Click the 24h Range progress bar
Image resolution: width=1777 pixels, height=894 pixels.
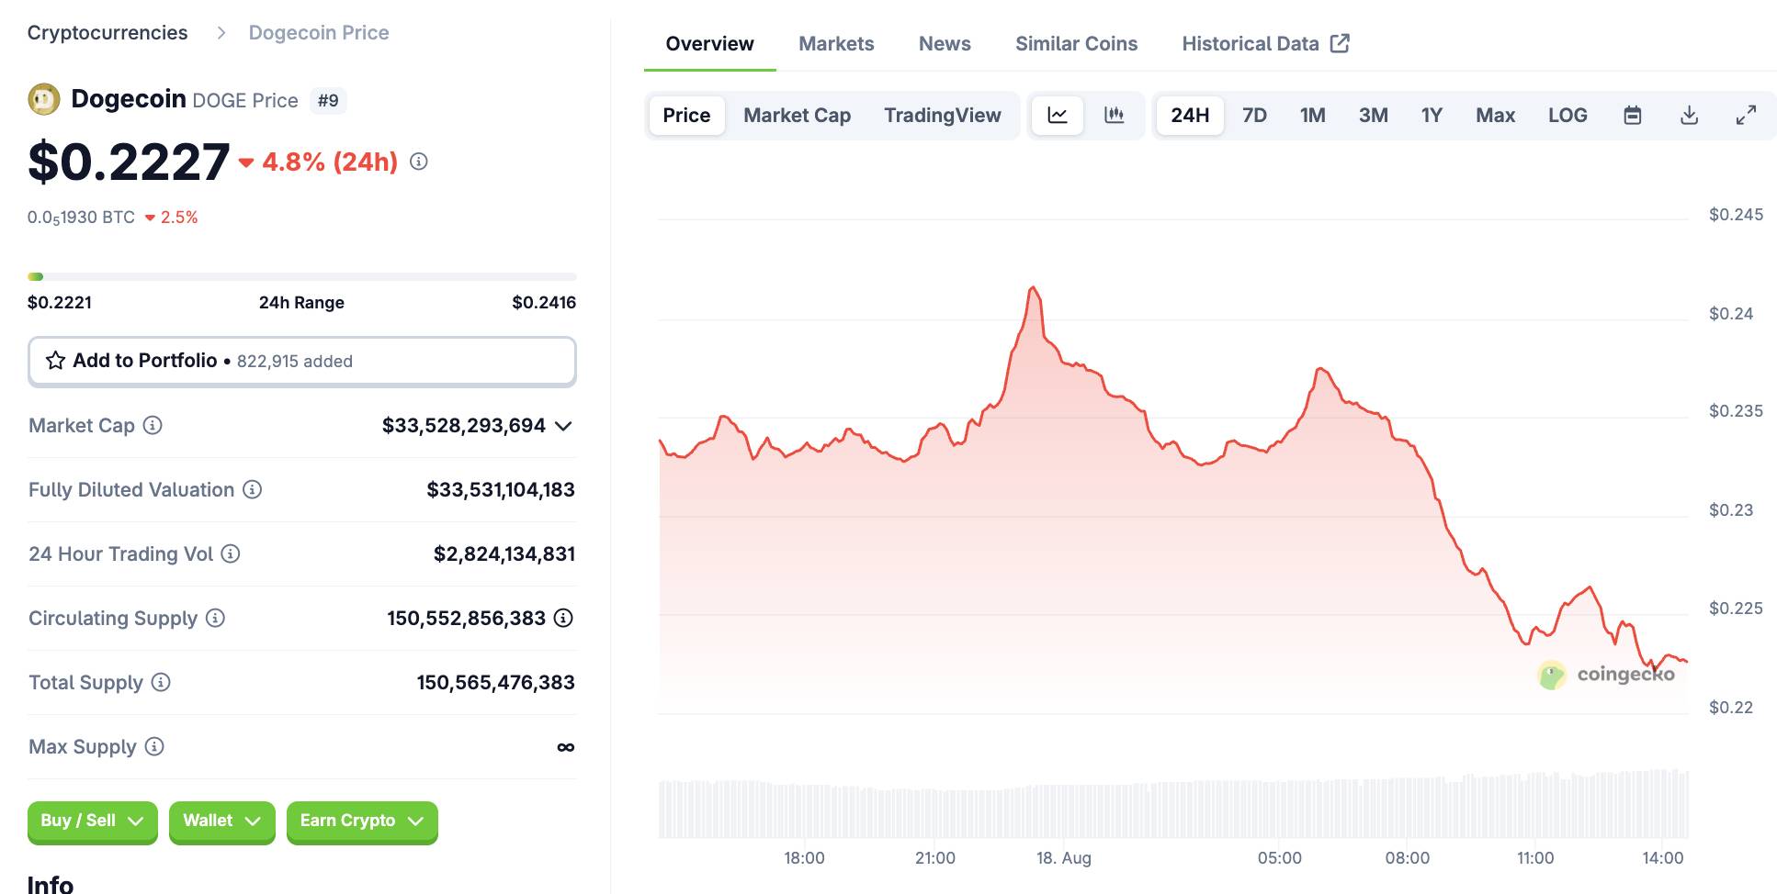[302, 276]
